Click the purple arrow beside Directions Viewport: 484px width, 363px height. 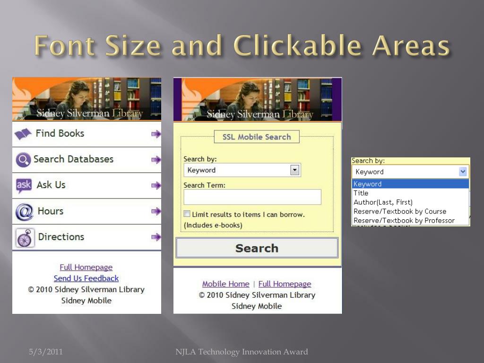[156, 237]
